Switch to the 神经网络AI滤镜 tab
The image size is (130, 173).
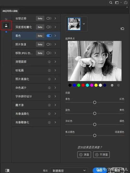10,11
